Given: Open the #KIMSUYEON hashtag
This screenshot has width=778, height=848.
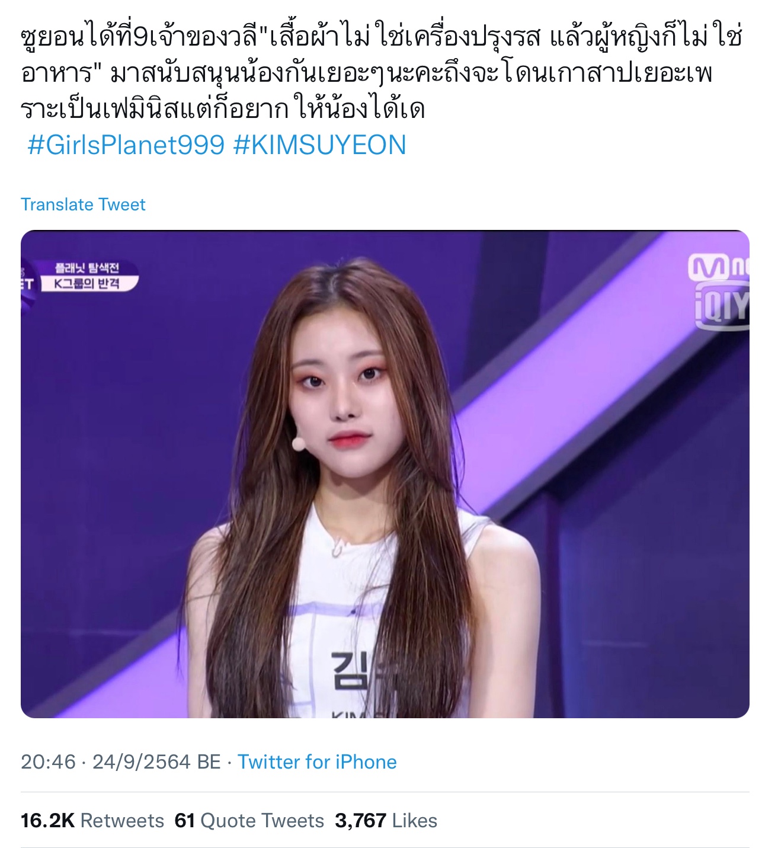Looking at the screenshot, I should [x=320, y=145].
